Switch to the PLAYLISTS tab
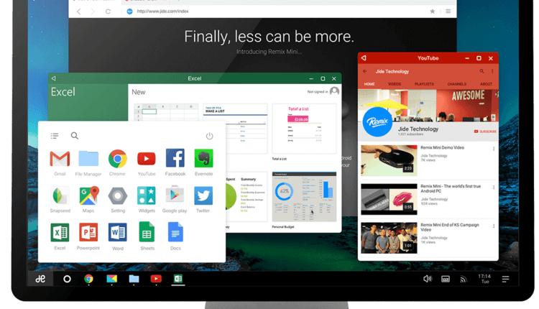Viewport: 539px width, 309px height. tap(424, 84)
